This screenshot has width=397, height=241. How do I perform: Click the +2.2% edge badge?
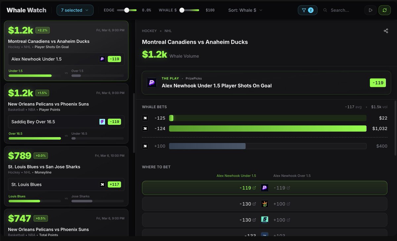(x=42, y=30)
